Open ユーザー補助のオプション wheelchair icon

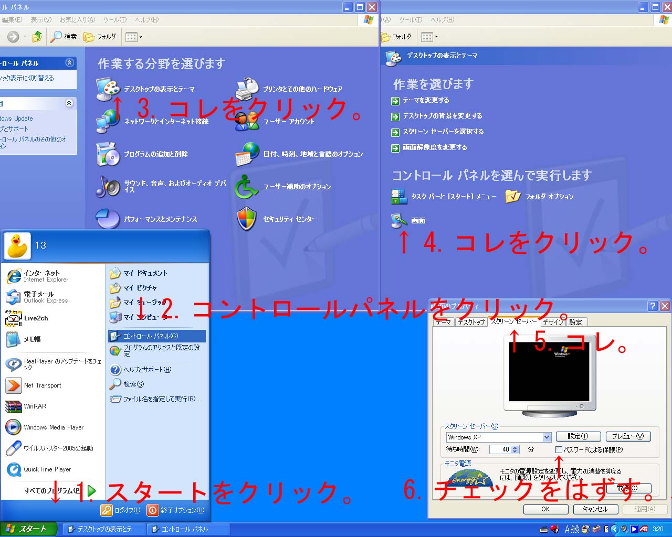tap(247, 186)
